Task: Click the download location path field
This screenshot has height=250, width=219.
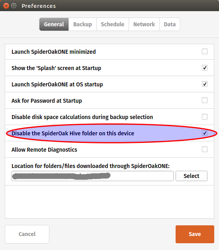Action: click(x=92, y=176)
